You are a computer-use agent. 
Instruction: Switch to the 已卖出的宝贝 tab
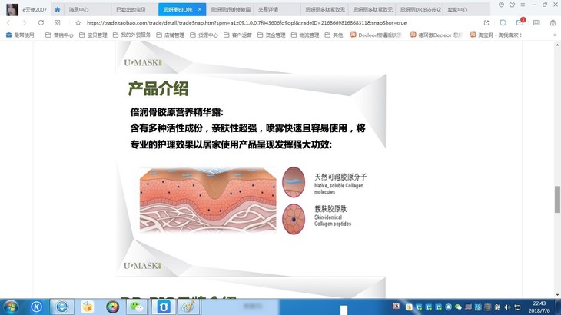(130, 10)
